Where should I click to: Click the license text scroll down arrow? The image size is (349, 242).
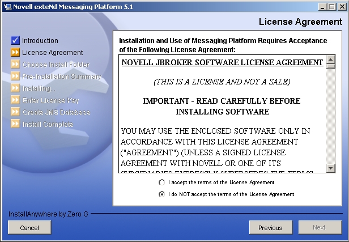pos(331,168)
